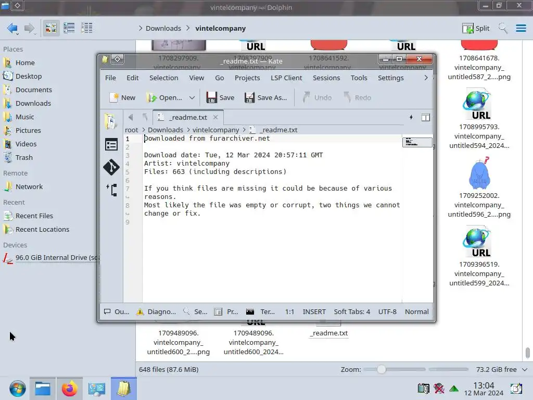
Task: Open the Symbol outline sidebar panel
Action: 111,145
